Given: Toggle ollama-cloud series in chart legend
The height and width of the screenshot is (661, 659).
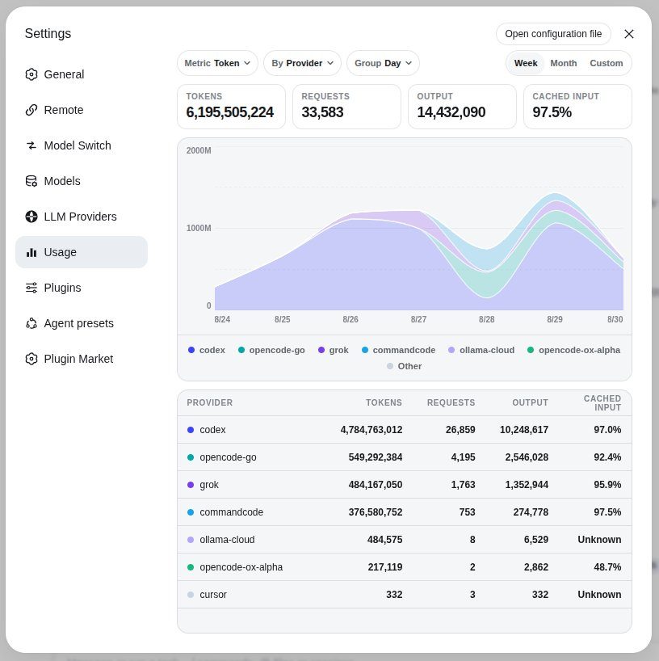Looking at the screenshot, I should tap(481, 350).
